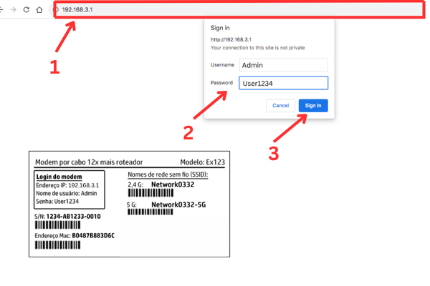Click the MAC address B0487B883D6C
Viewport: 430px width, 286px height.
[x=93, y=236]
